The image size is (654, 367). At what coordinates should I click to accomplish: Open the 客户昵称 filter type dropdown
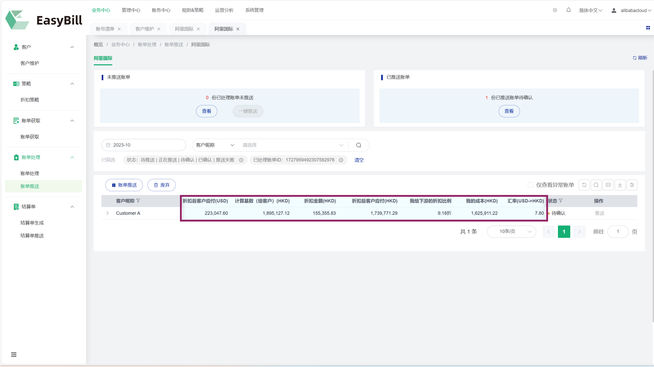click(x=215, y=145)
